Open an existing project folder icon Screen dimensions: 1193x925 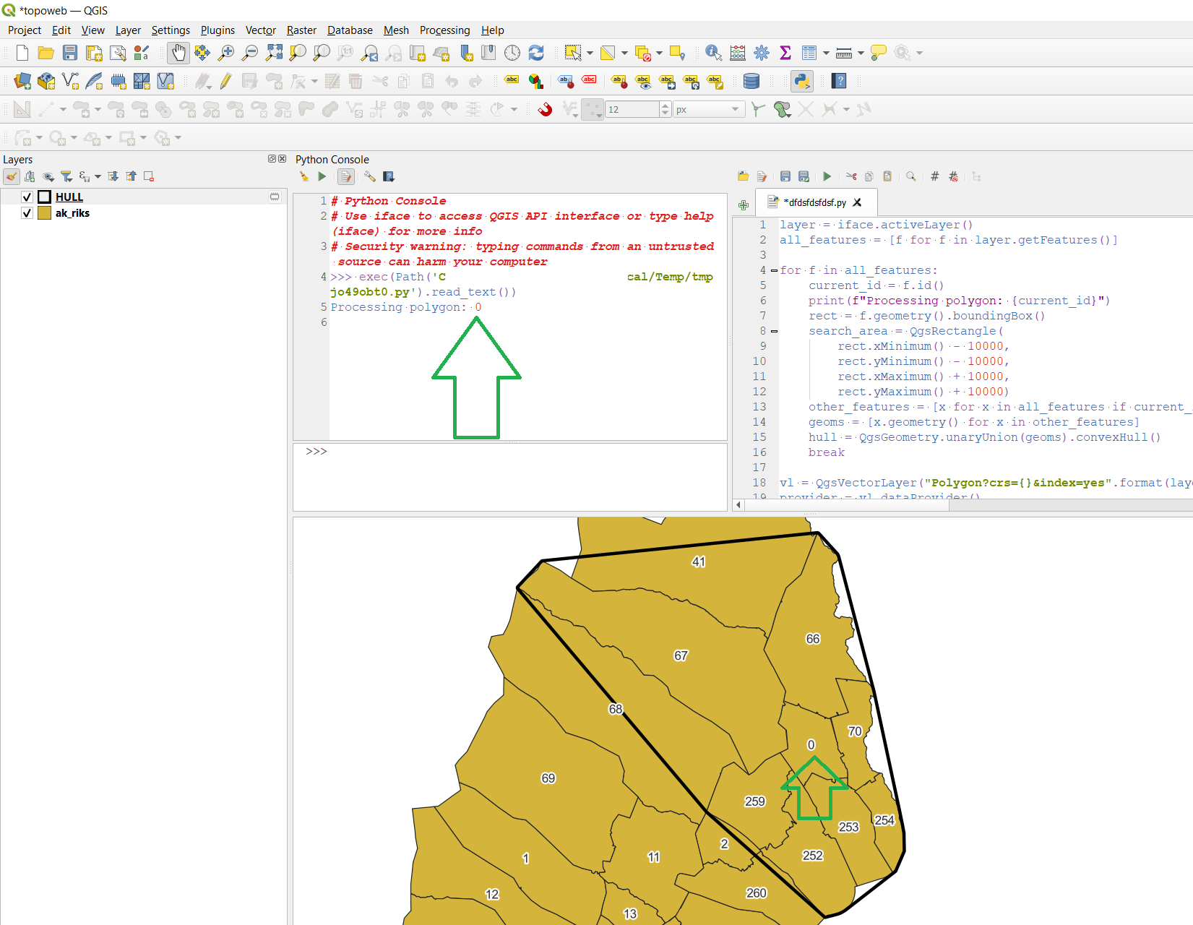(46, 53)
